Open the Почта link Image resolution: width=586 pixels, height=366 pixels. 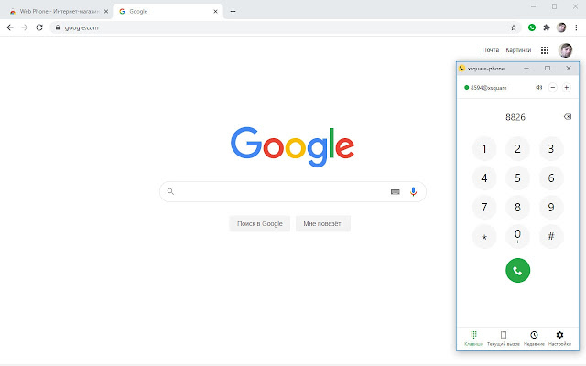click(491, 50)
